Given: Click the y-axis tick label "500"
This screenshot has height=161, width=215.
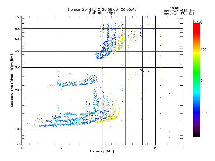Looking at the screenshot, I should click(x=18, y=39).
